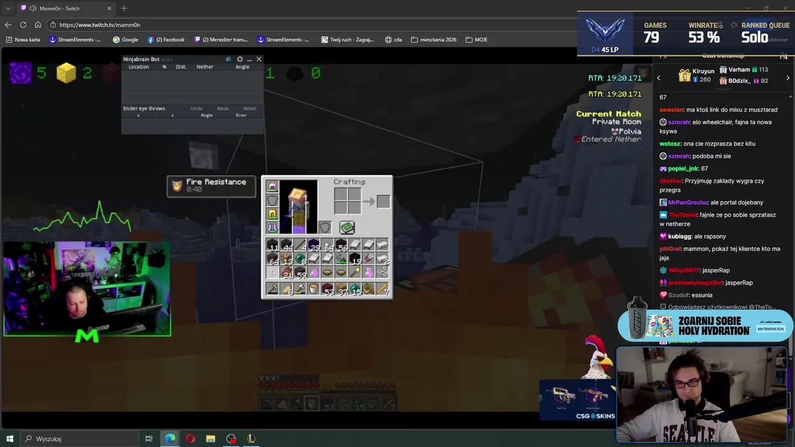Click the Holy Hydration ad banner

pos(705,325)
